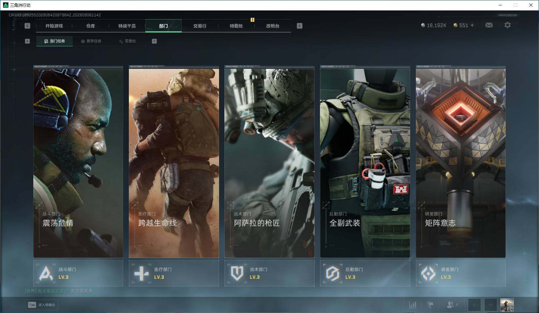The height and width of the screenshot is (313, 539).
Task: Click the world chat message line
Action: [x=59, y=291]
